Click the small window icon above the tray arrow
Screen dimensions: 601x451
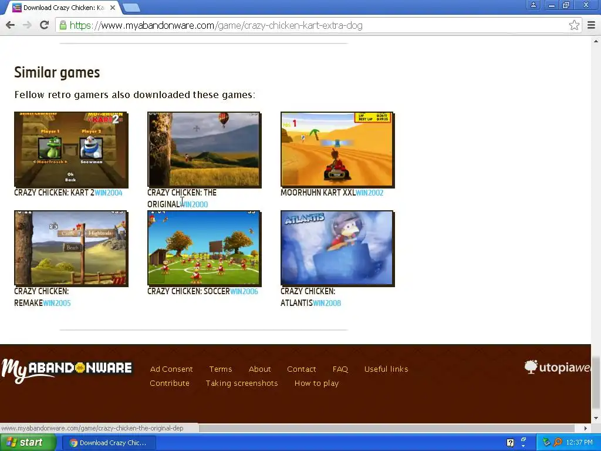pos(524,439)
